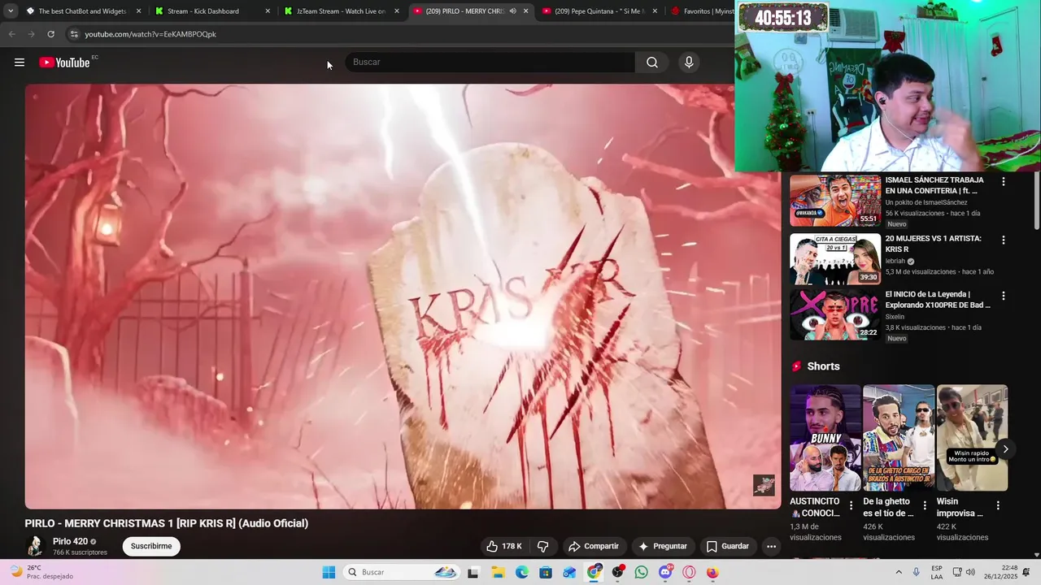Click the Windows taskbar Buscar box
The image size is (1041, 585).
(403, 572)
